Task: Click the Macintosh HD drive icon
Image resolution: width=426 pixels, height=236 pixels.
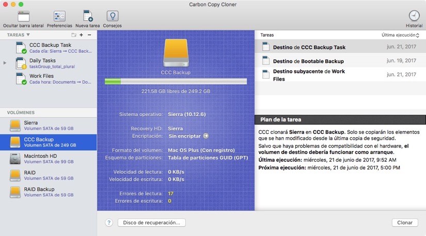Action: coord(15,159)
